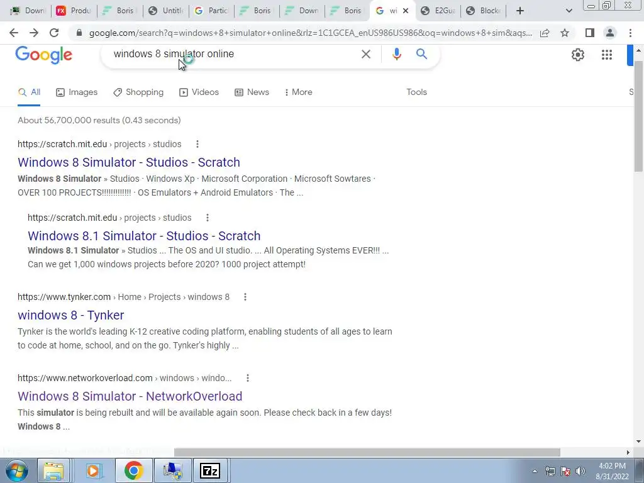Switch to News results tab
The width and height of the screenshot is (644, 483).
click(252, 92)
